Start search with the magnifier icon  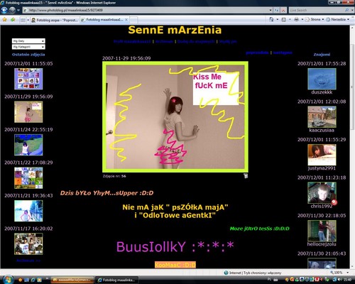tap(347, 10)
